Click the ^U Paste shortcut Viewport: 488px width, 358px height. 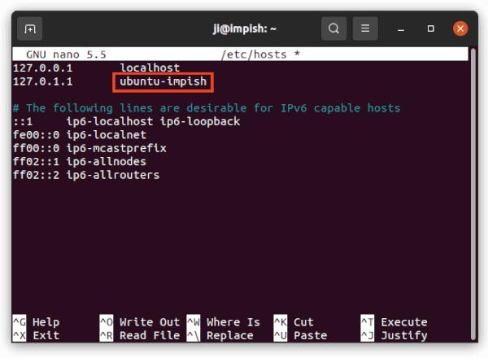pos(301,335)
